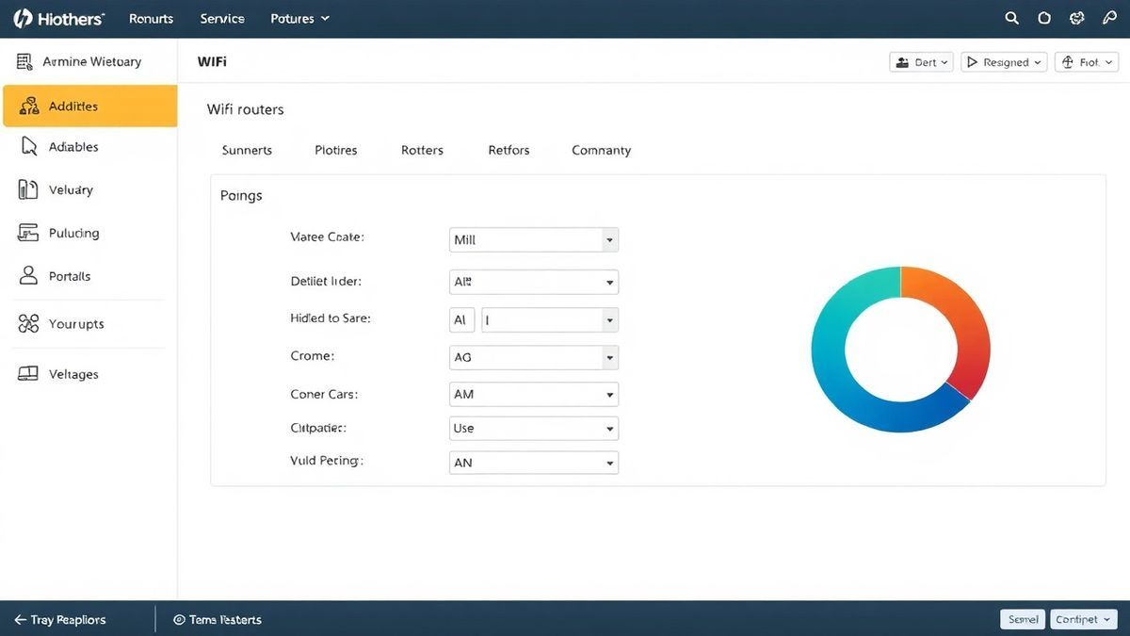Click the Yourupts sidebar icon
Viewport: 1130px width, 636px height.
point(28,324)
